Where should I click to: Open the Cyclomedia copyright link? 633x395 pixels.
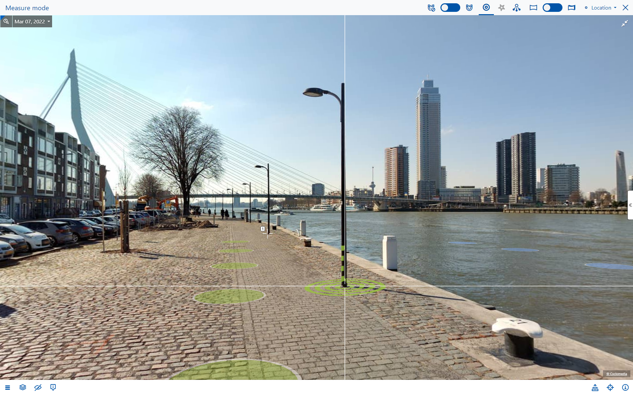tap(617, 374)
